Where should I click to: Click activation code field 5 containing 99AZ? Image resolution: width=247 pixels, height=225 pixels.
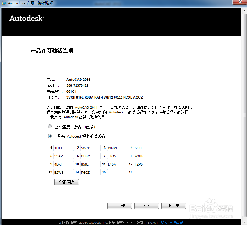click(x=64, y=156)
